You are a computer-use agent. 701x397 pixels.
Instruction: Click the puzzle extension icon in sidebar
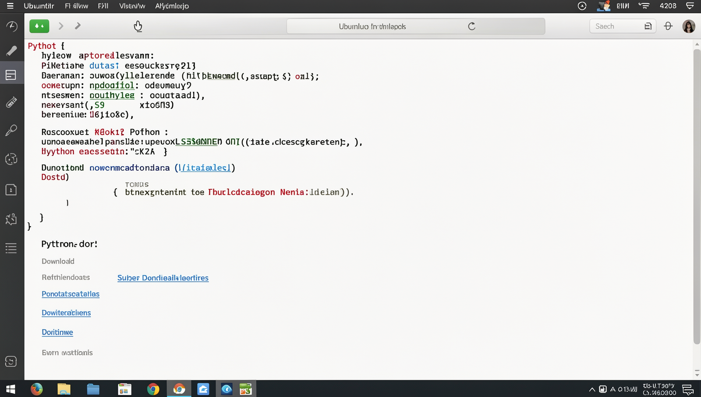tap(11, 219)
